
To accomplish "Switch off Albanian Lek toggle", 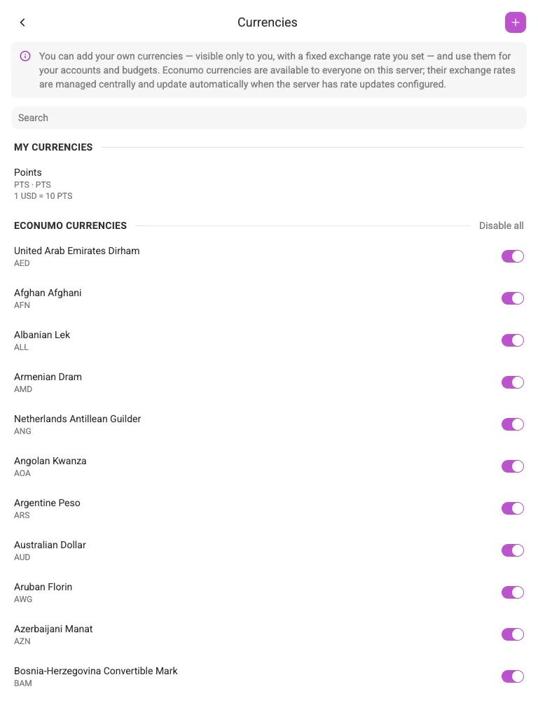I will 512,341.
